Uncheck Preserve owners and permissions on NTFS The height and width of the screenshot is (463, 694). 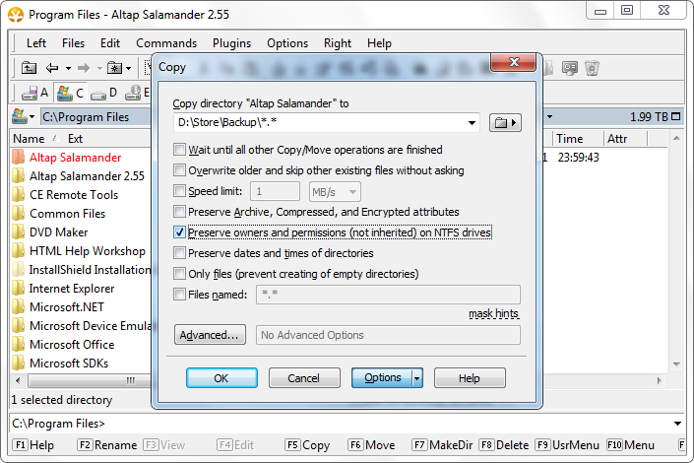[179, 232]
